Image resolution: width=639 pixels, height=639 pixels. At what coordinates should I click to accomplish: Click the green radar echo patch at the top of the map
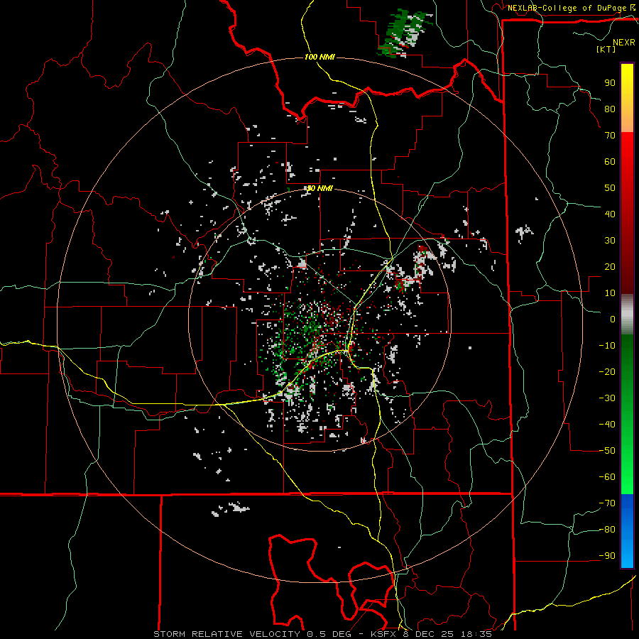[x=405, y=33]
